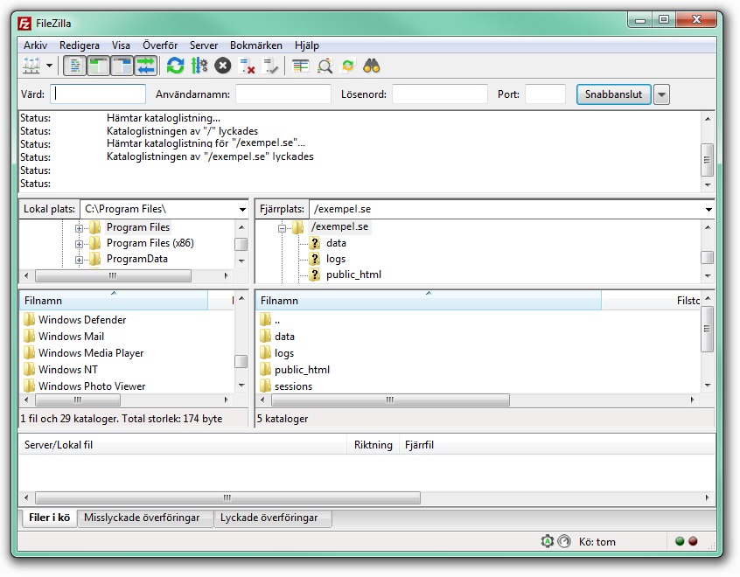
Task: Select the Windows Media Player folder
Action: (91, 353)
